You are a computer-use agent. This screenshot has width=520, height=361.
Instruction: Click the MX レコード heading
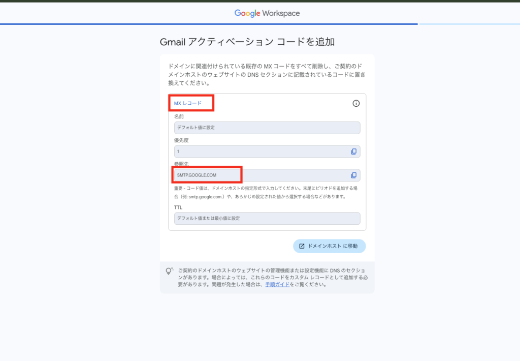click(188, 103)
